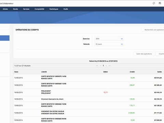The image size is (164, 123).
Task: Go to the next results page
Action: point(106,66)
